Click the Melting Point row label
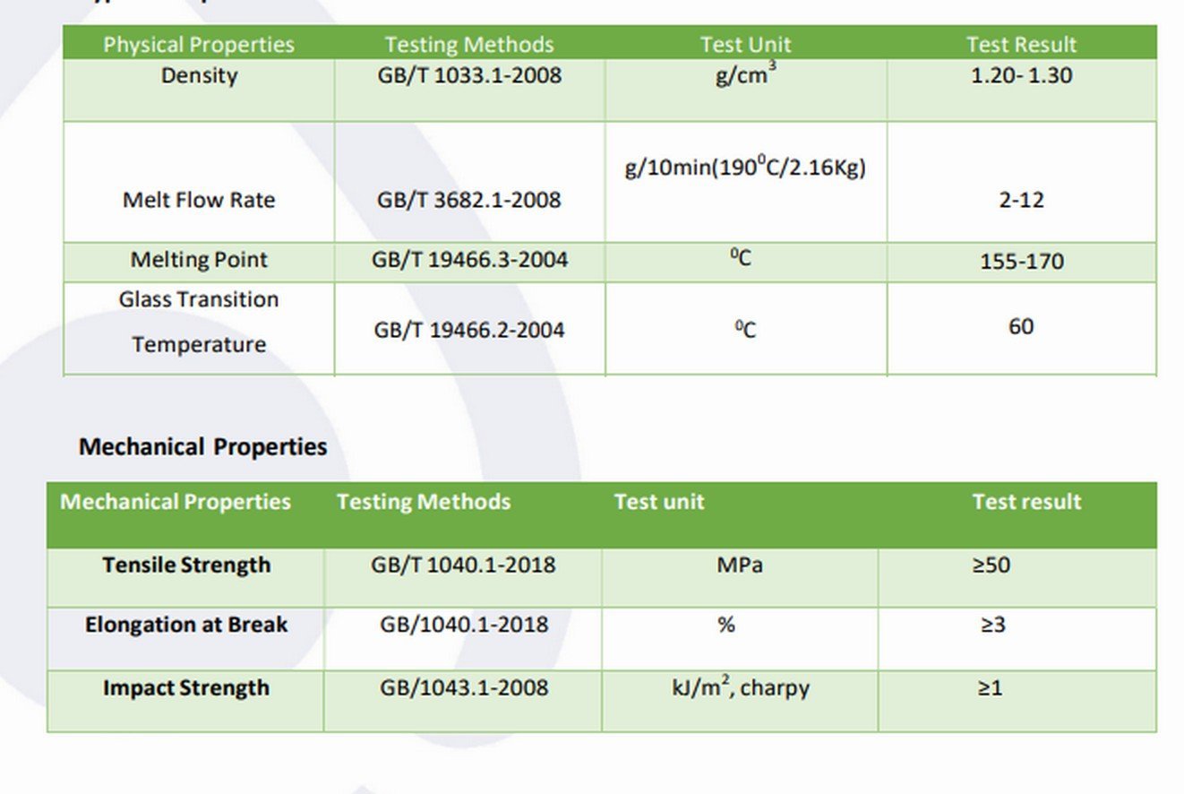The width and height of the screenshot is (1184, 794). (199, 261)
